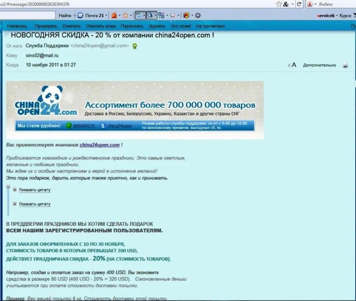Screen dimensions: 356x301
Task: Click Удалить to delete the message
Action: pyautogui.click(x=157, y=26)
